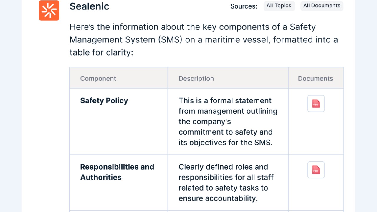Viewport: 377px width, 212px height.
Task: Click "This is a formal statement" text
Action: [x=225, y=101]
